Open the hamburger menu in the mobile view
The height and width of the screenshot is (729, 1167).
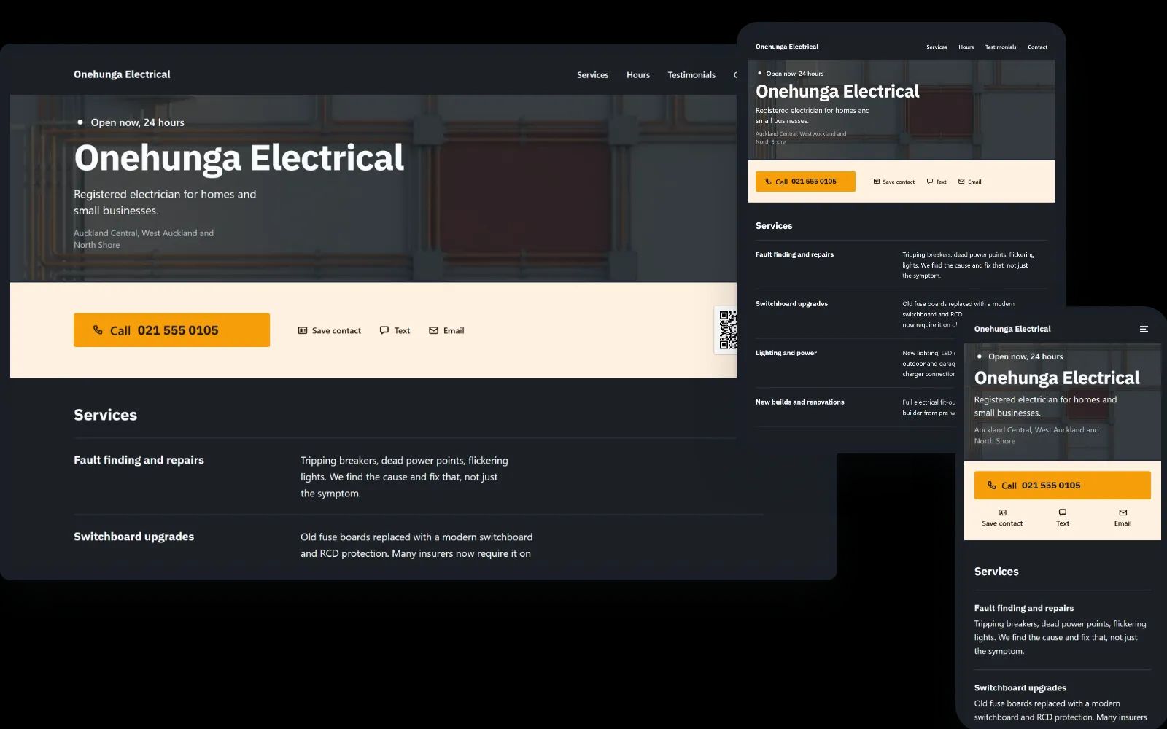(x=1144, y=330)
